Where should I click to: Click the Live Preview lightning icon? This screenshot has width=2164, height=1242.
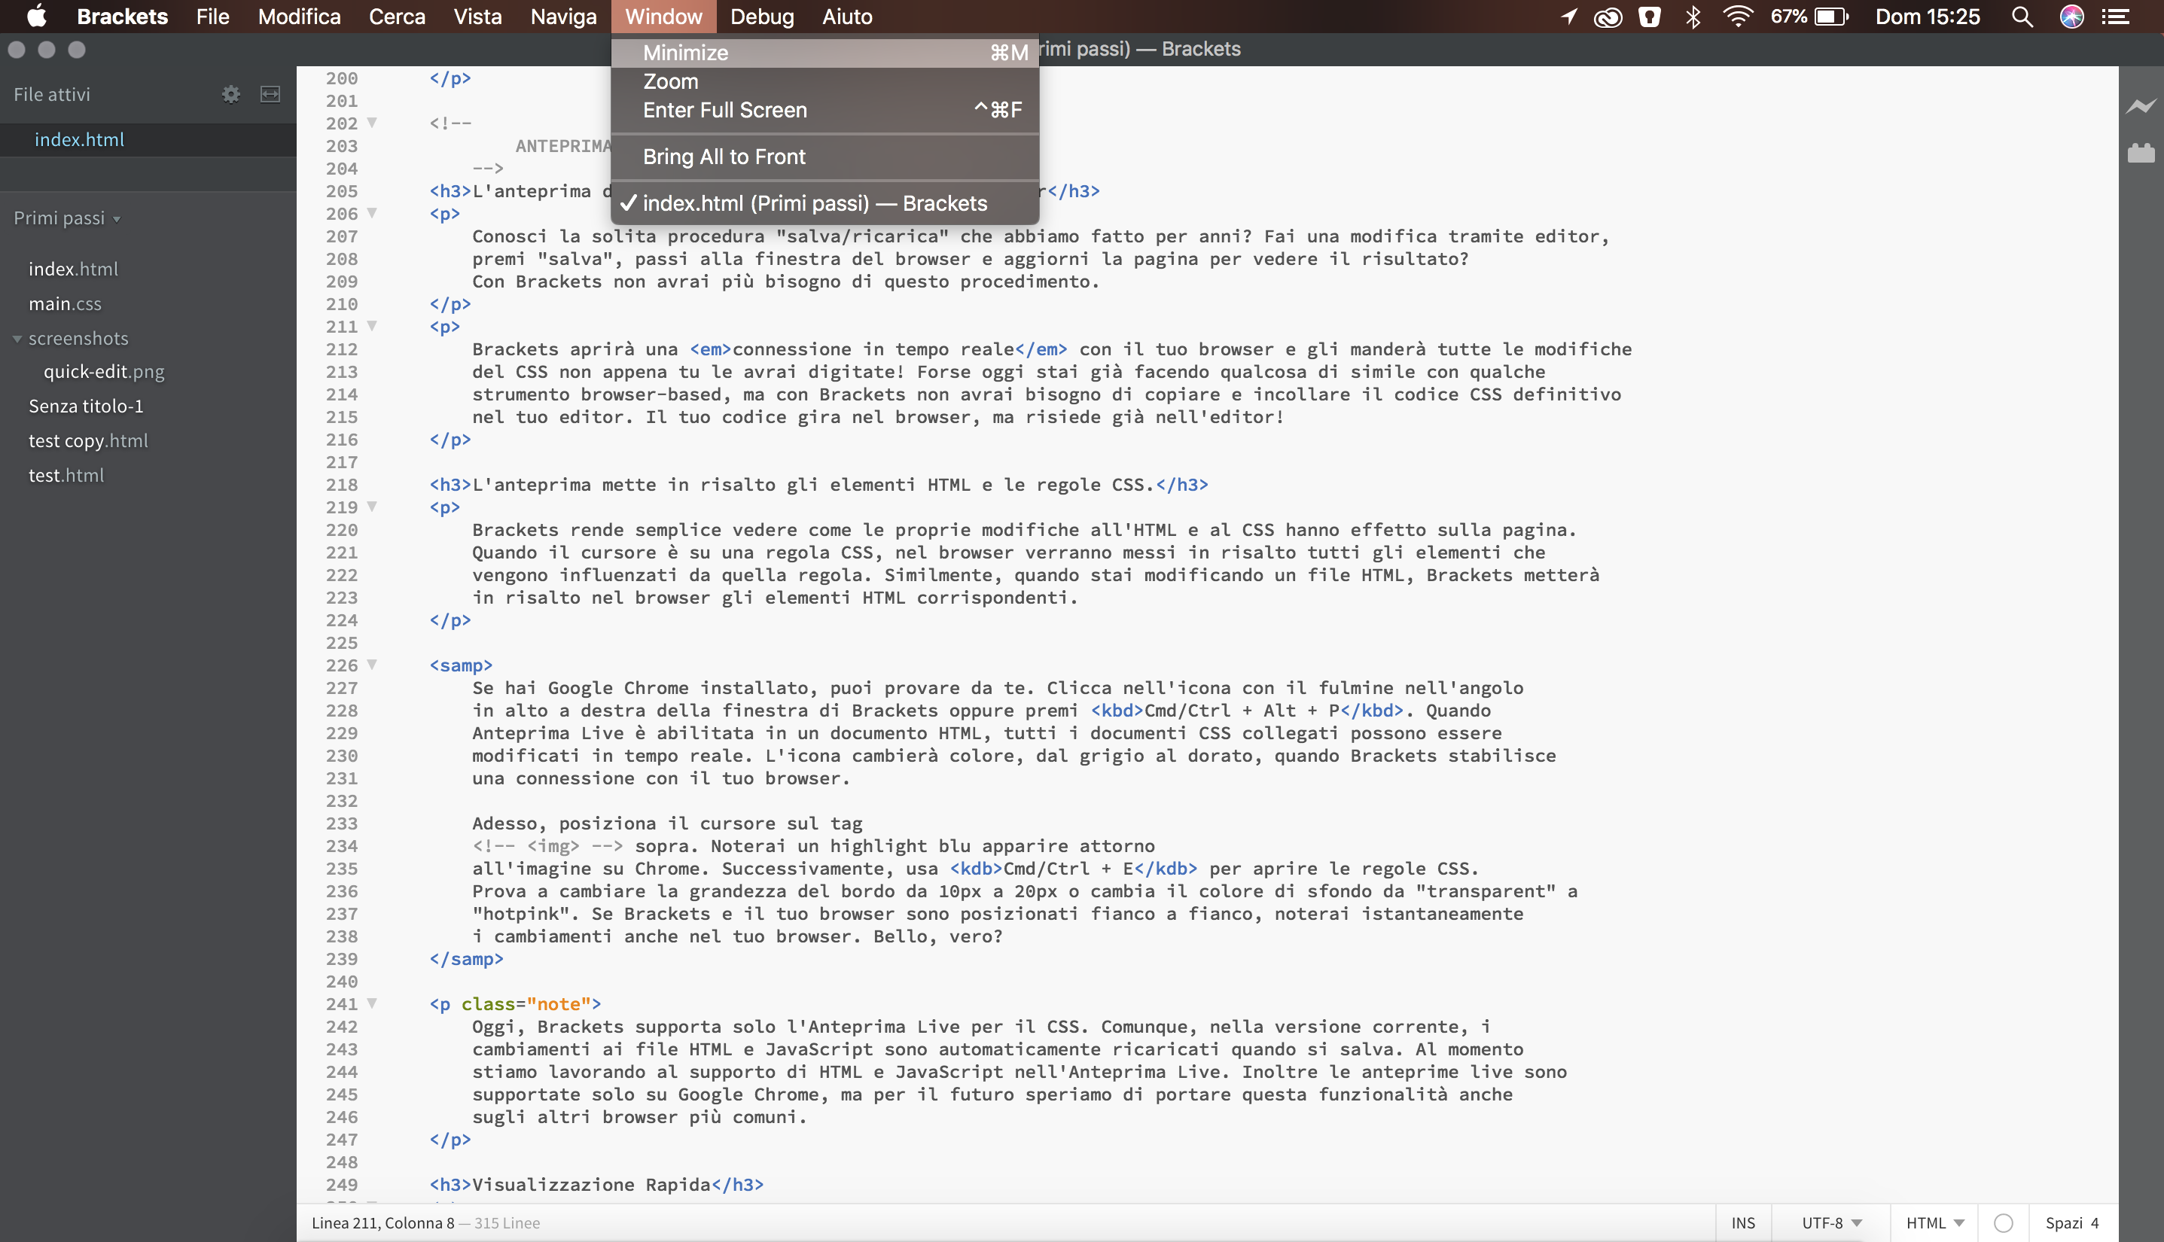(x=2140, y=107)
